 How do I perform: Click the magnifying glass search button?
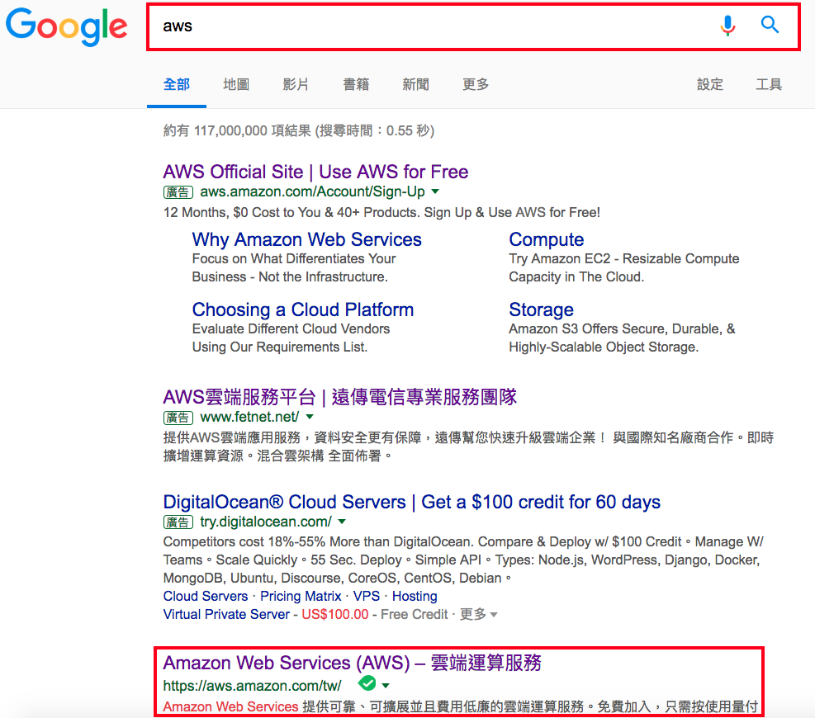(770, 25)
